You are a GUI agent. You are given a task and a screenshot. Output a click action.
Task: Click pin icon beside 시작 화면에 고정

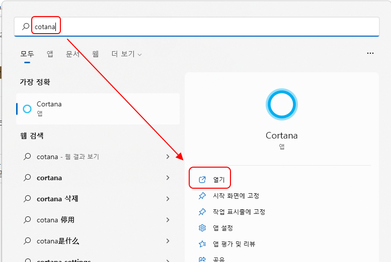(202, 196)
